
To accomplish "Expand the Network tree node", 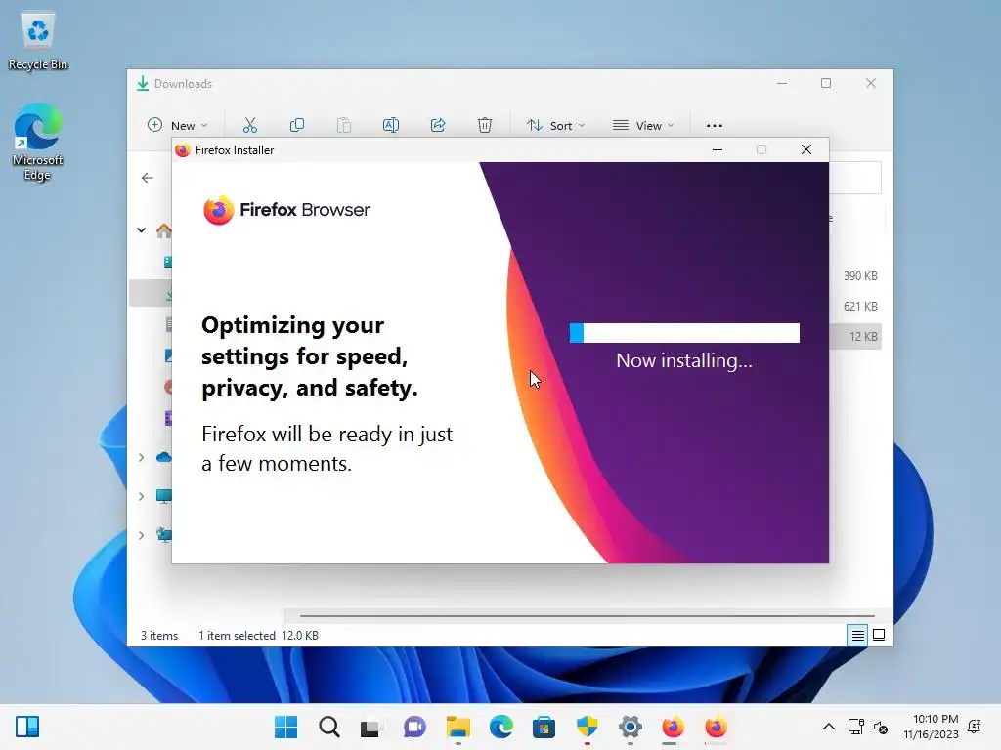I will pos(141,535).
